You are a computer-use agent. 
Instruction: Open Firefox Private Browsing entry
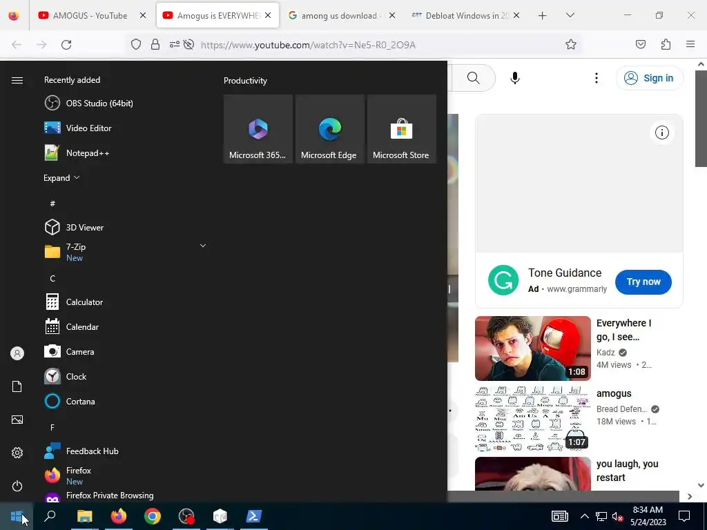pos(99,495)
